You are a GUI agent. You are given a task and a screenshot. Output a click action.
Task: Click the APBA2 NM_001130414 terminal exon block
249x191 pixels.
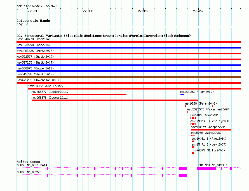coord(183,168)
